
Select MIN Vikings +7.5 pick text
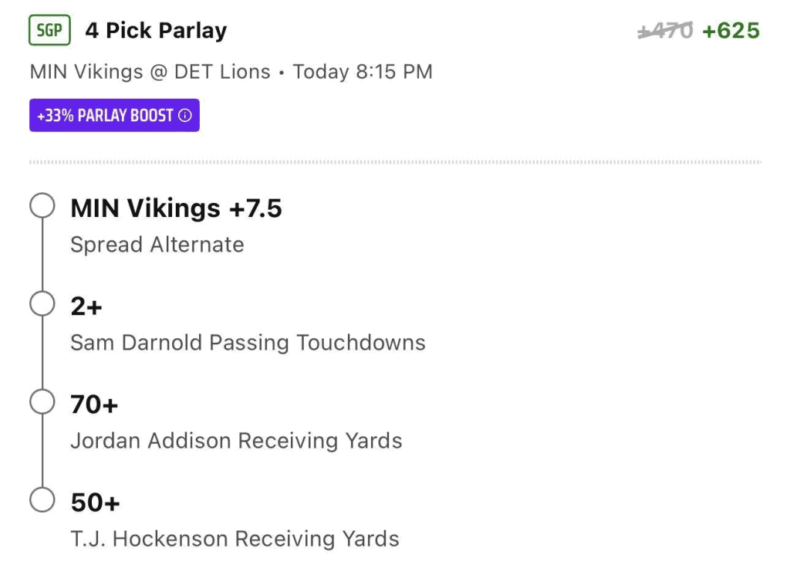pyautogui.click(x=176, y=208)
